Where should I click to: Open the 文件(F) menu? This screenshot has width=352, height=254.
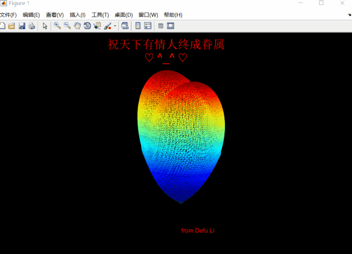[8, 15]
